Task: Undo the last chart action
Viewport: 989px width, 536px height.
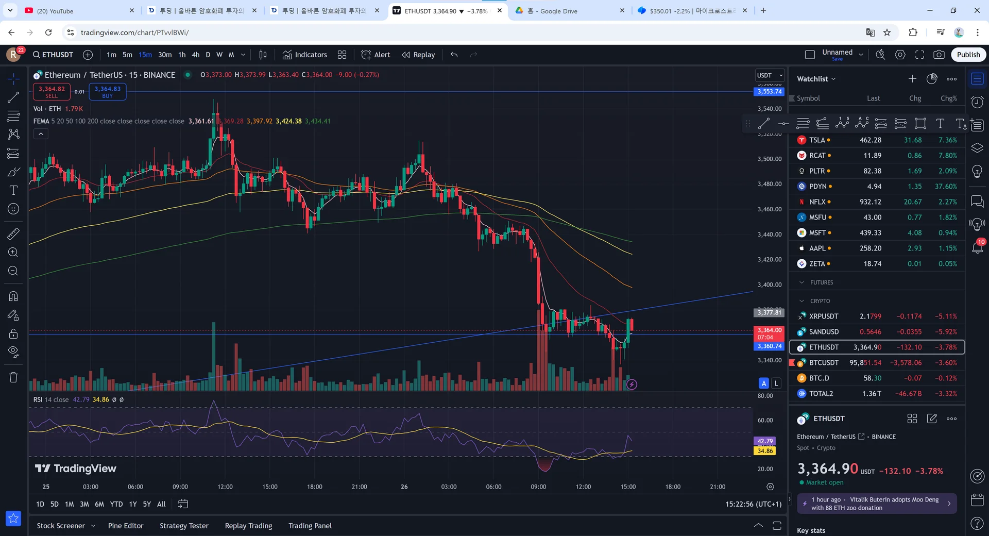Action: (454, 55)
